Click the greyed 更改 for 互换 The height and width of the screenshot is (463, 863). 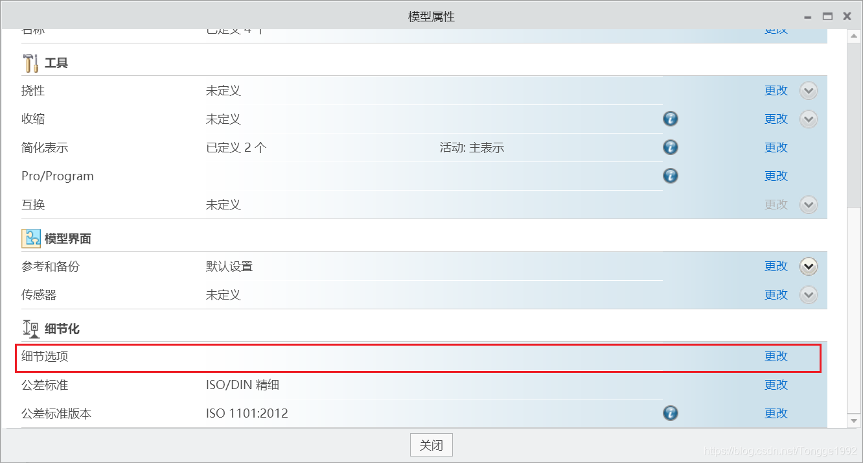tap(776, 205)
